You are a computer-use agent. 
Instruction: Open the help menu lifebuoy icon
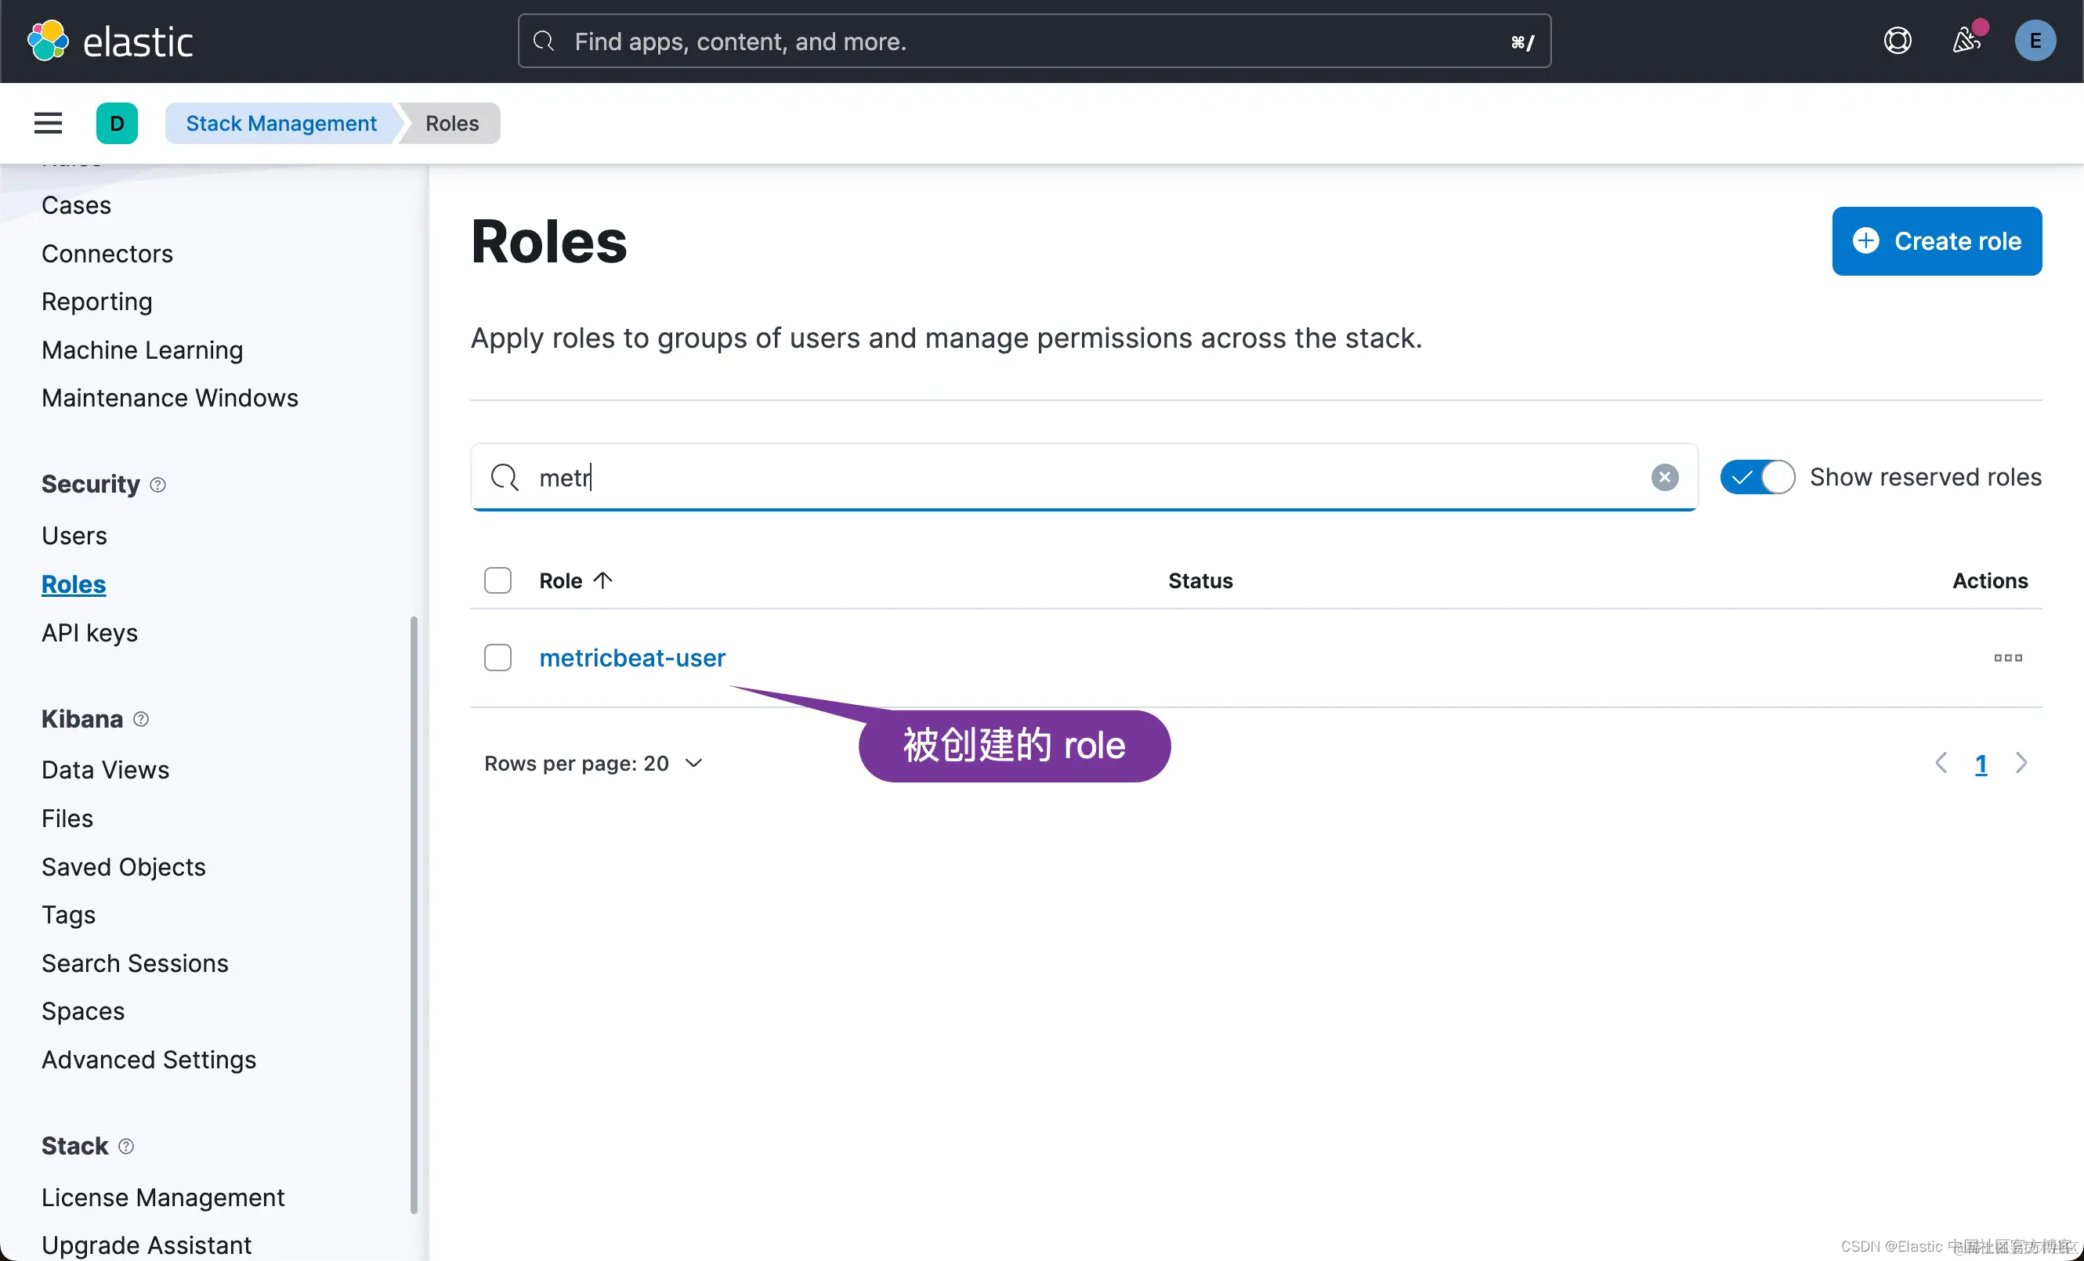(x=1897, y=41)
